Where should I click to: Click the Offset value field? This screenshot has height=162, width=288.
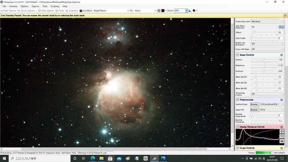pos(281,32)
